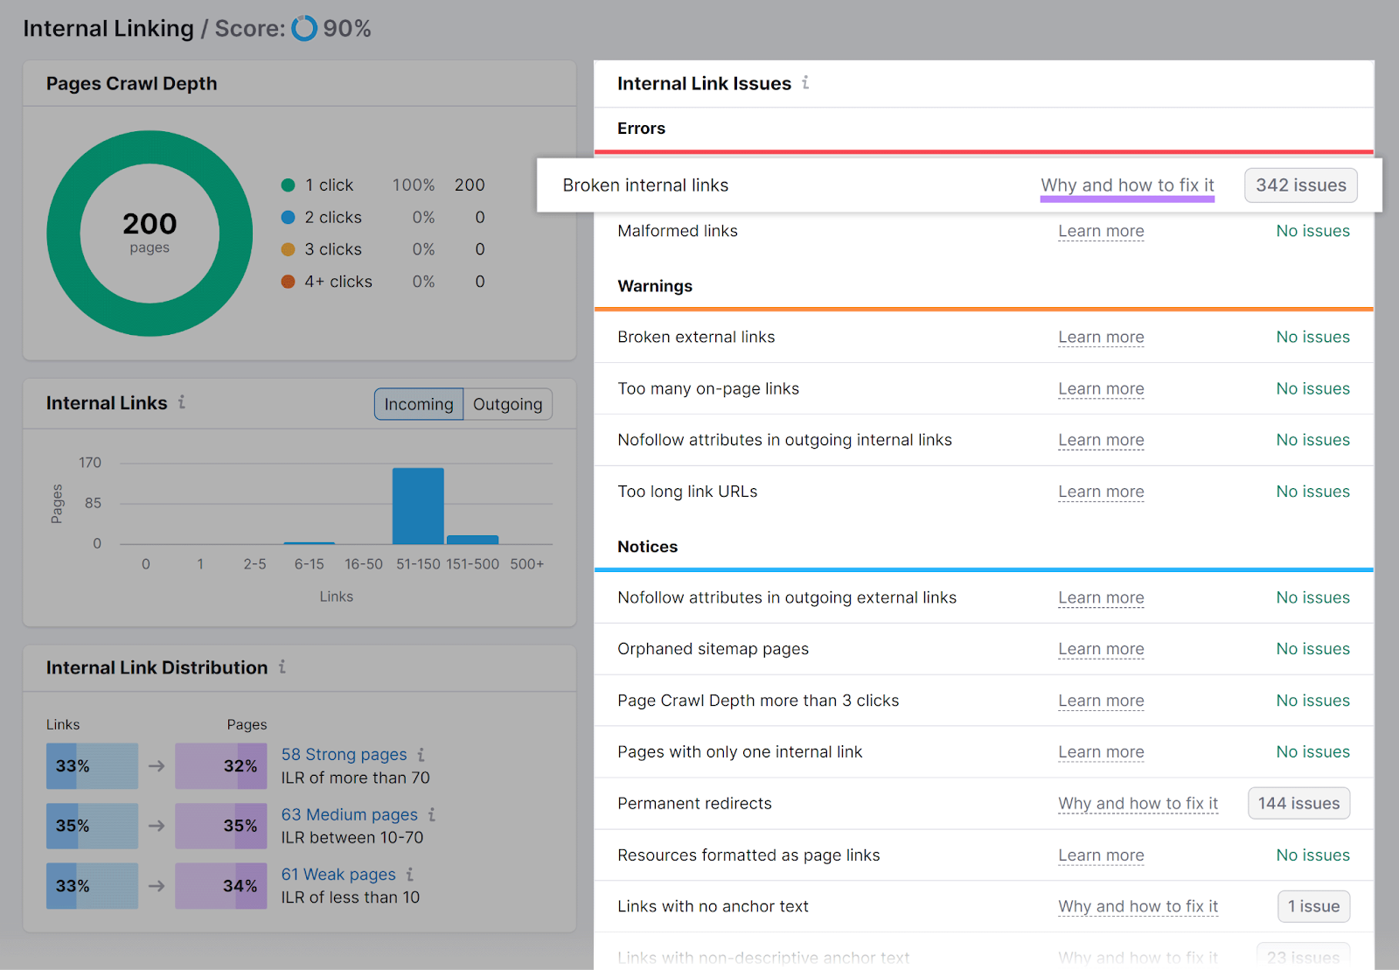Open Learn more for Malformed links
The width and height of the screenshot is (1399, 970).
point(1101,231)
